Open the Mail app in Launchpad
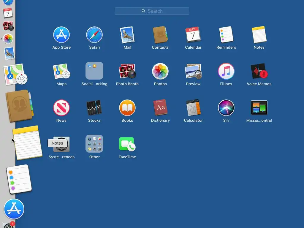304x228 pixels. [x=127, y=35]
